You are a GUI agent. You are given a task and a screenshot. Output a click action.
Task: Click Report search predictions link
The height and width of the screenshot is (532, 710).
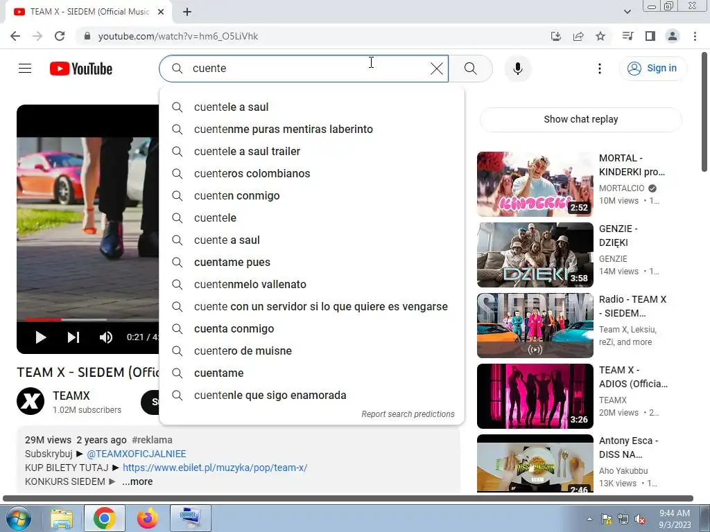tap(408, 414)
